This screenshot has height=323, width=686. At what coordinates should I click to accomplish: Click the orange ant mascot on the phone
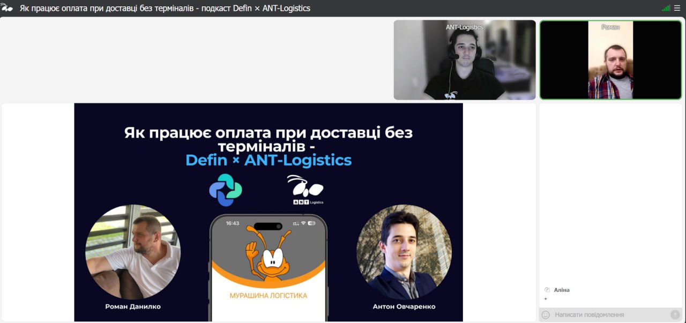pyautogui.click(x=267, y=253)
